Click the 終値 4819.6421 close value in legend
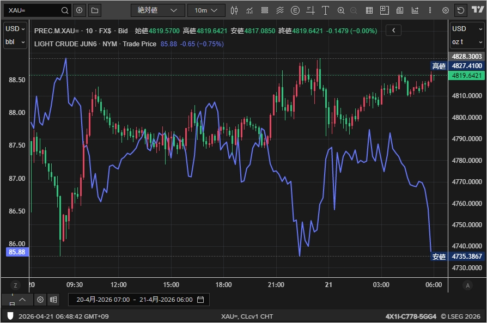This screenshot has width=487, height=323. click(301, 31)
